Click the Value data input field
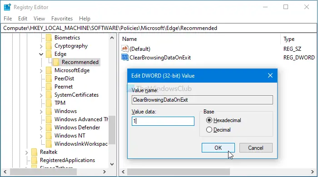 coord(163,121)
